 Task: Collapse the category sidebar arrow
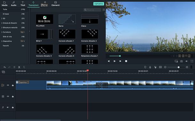tap(29, 31)
